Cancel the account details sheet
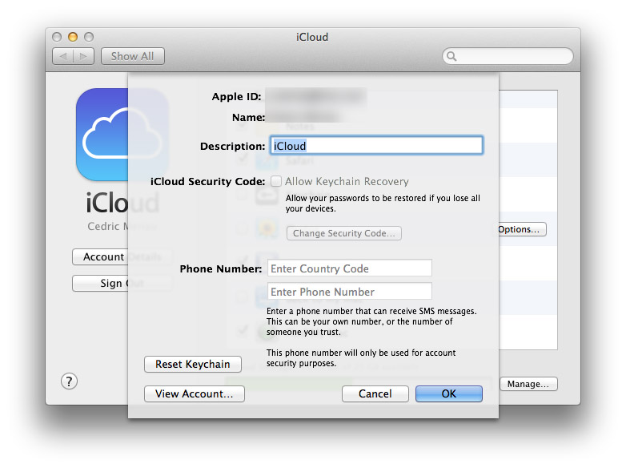Screen dimensions: 626x468 pos(375,393)
